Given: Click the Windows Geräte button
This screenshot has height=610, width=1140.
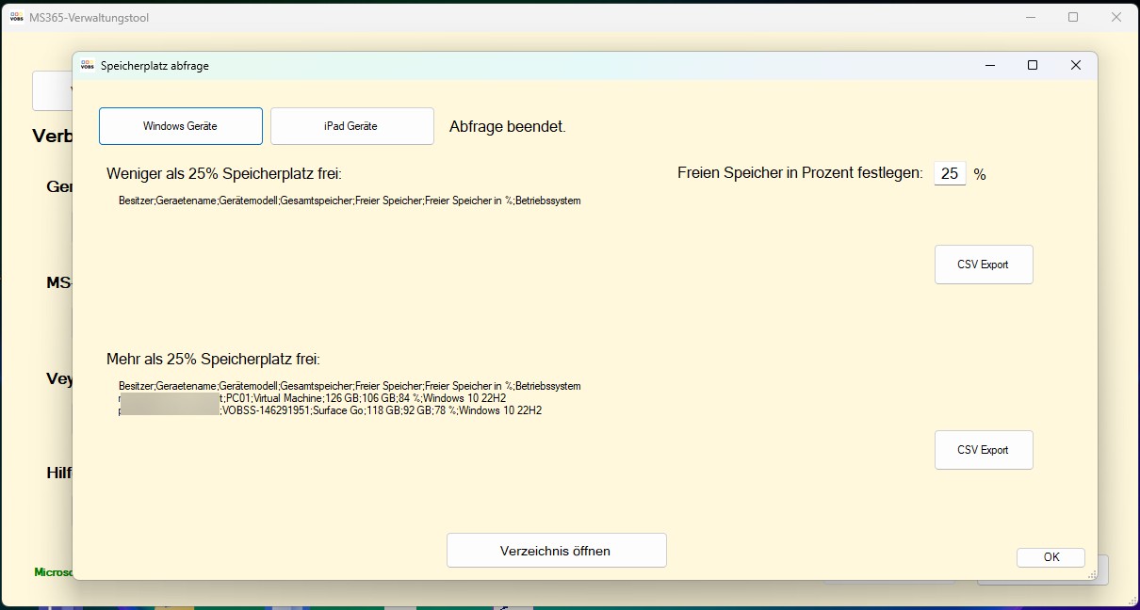Looking at the screenshot, I should point(180,126).
